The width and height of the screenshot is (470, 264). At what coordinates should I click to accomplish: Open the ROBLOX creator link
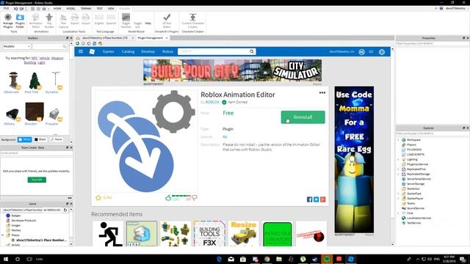[x=212, y=102]
